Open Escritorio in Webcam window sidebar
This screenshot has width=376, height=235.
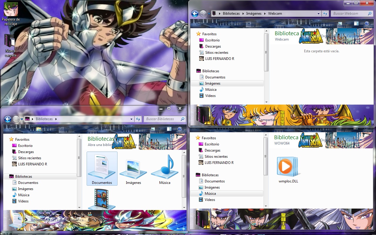click(x=212, y=40)
